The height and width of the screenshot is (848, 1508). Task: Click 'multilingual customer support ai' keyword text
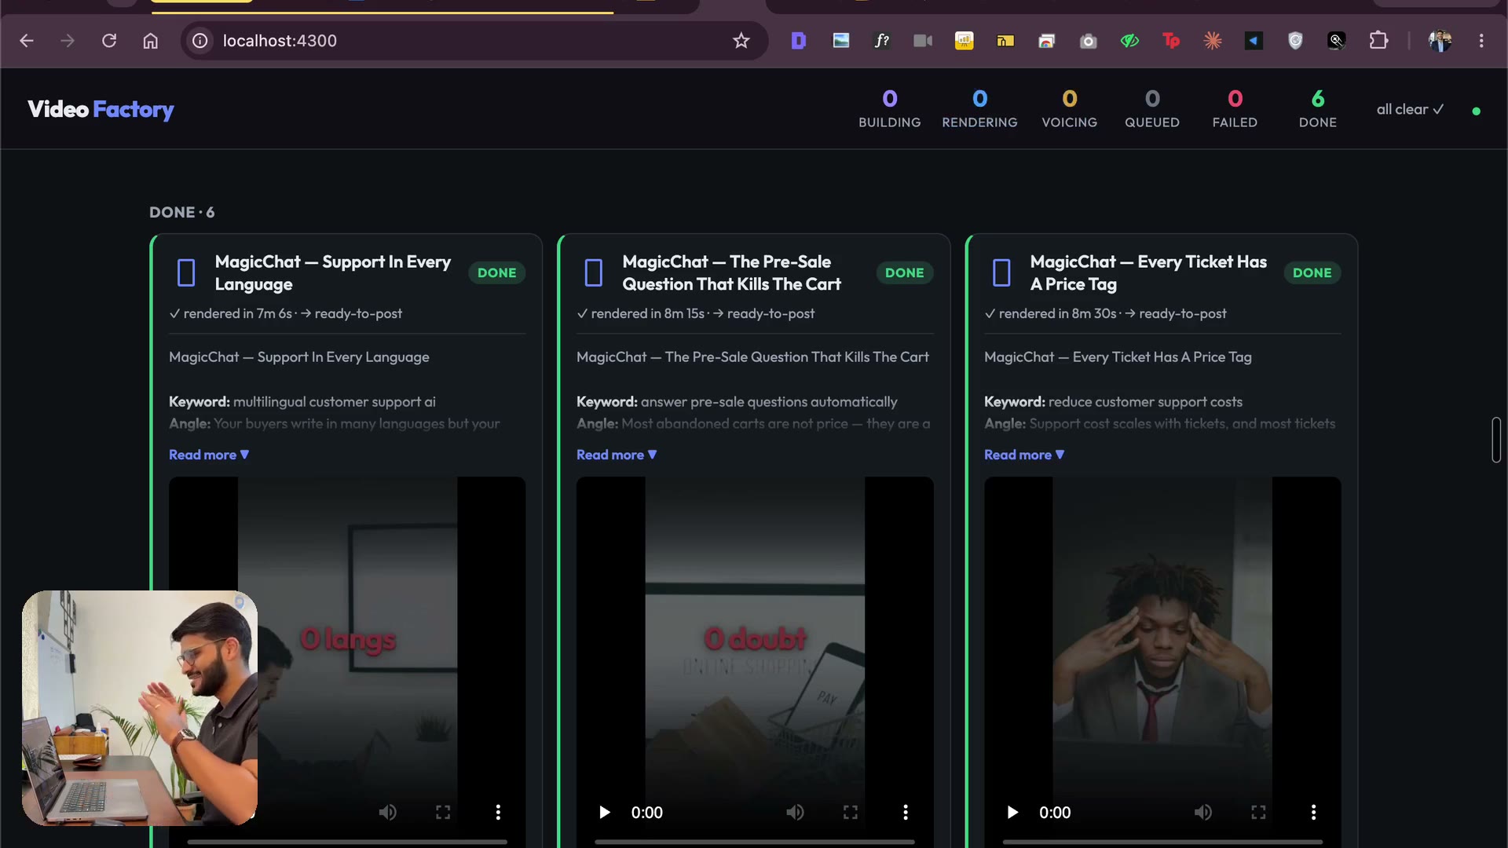(335, 401)
